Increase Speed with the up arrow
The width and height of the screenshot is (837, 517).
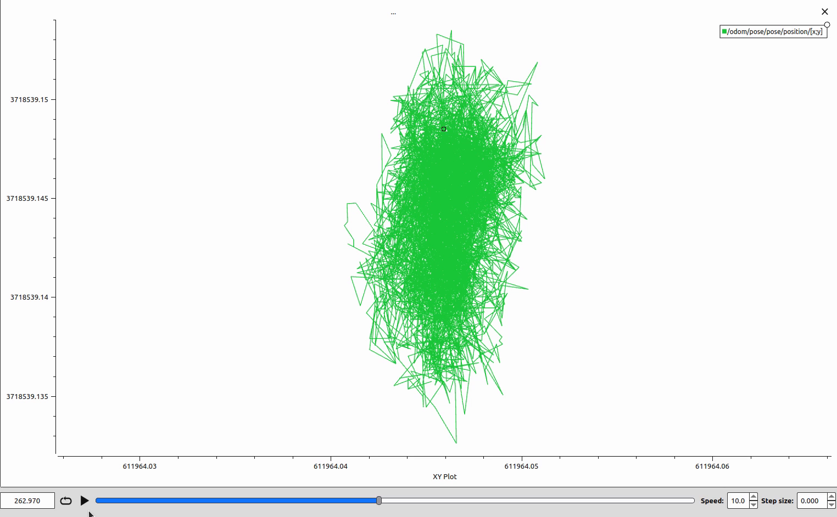pyautogui.click(x=754, y=497)
